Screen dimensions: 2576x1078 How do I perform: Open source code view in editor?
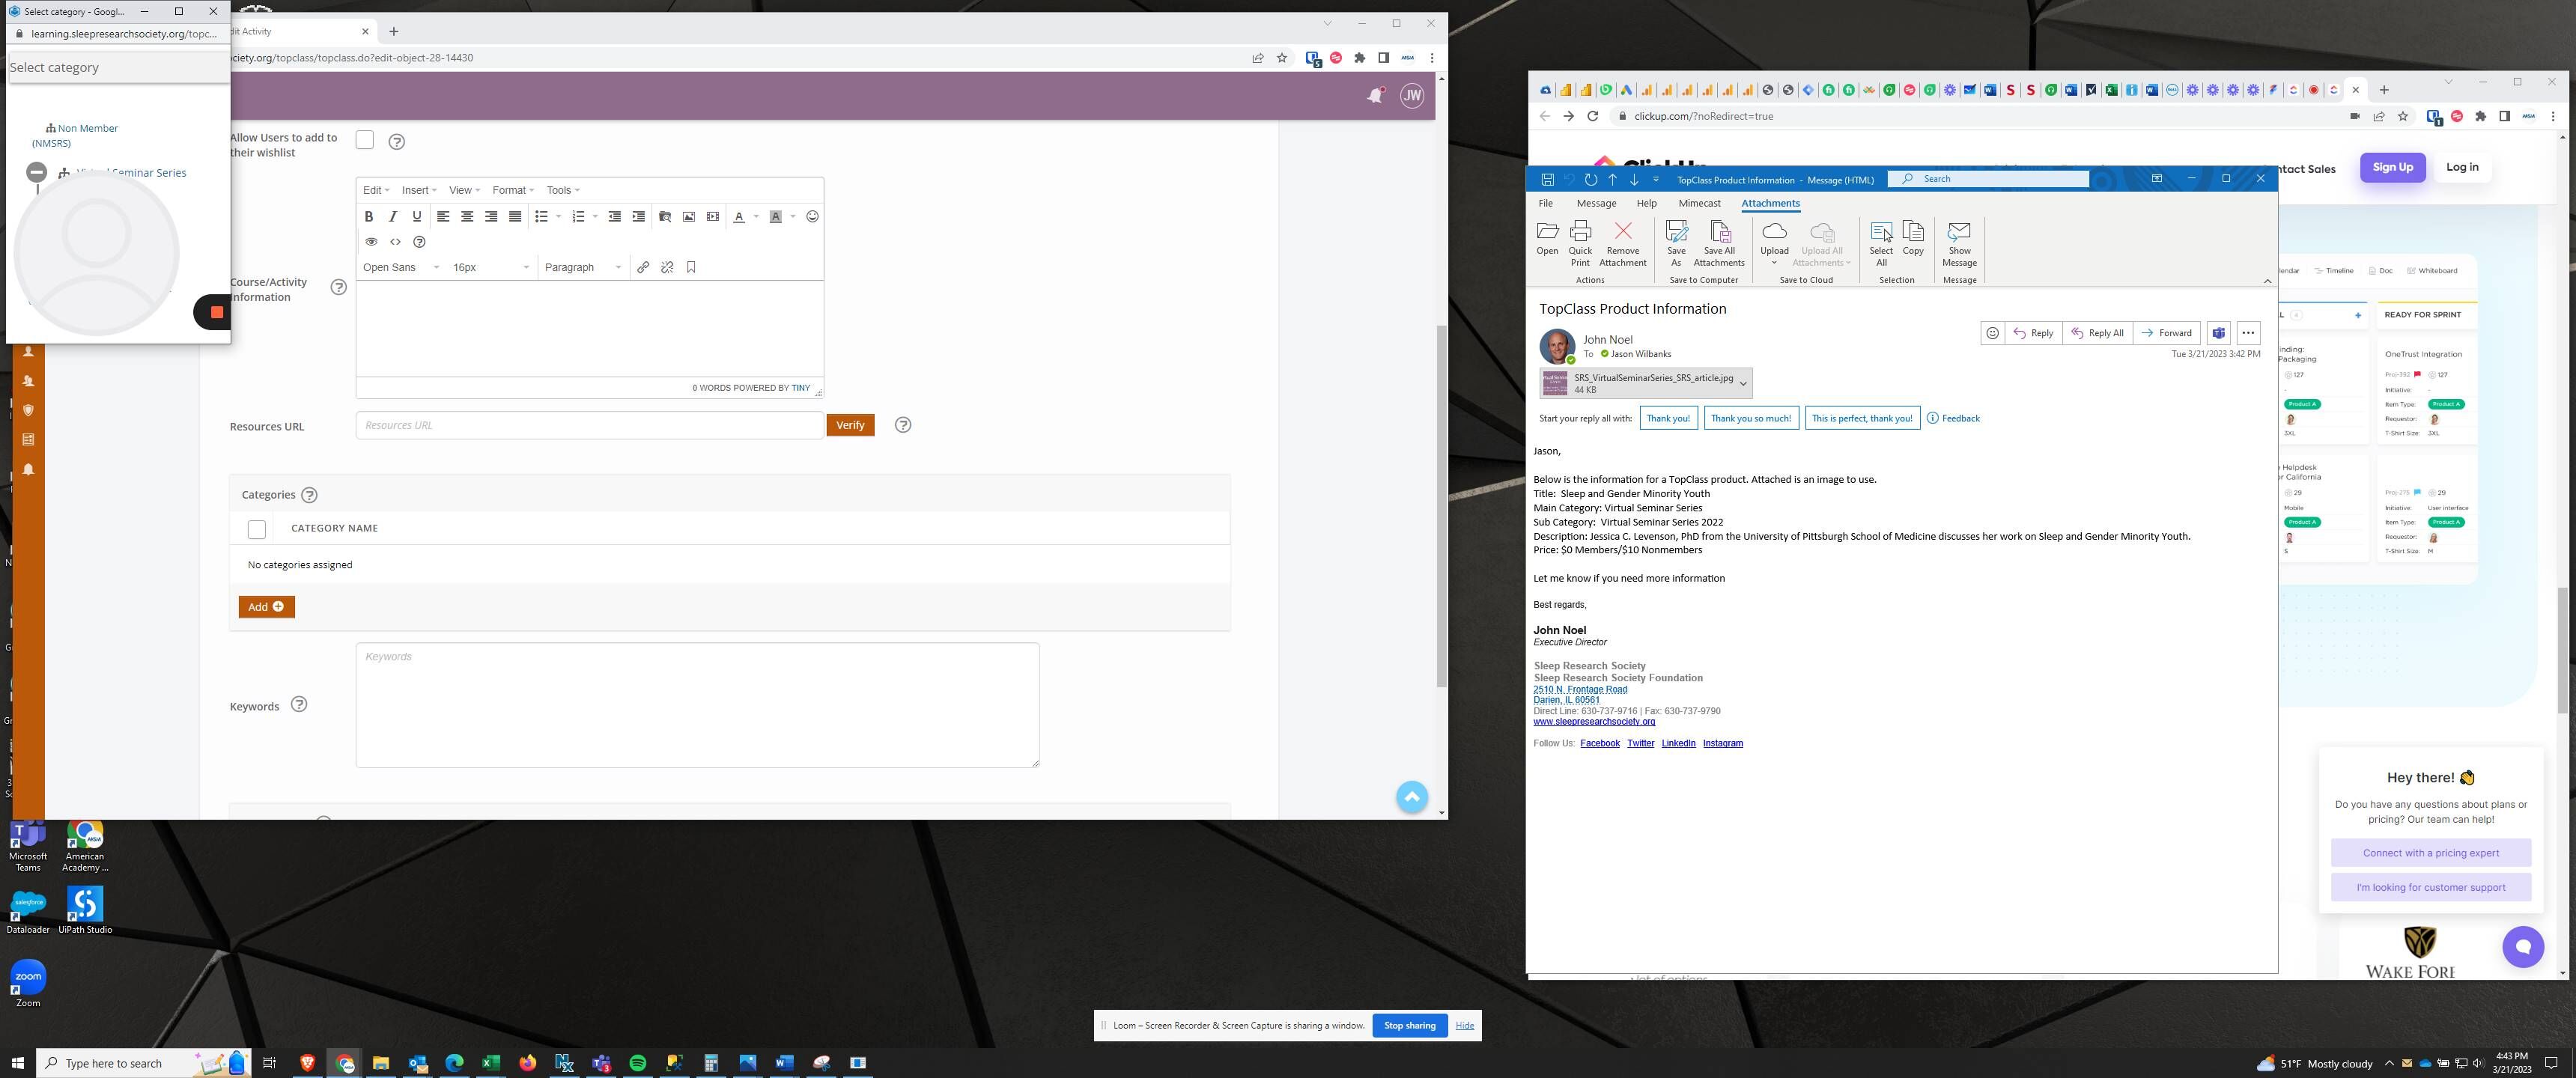coord(395,242)
